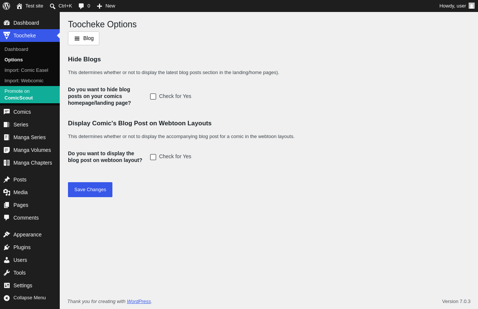Click the Save Changes button
Viewport: 478px width, 309px height.
[x=90, y=190]
